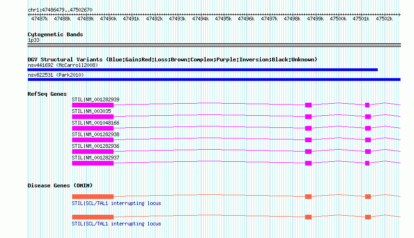414x238 pixels.
Task: Click the 47488k ruler tick label
Action: [x=63, y=19]
